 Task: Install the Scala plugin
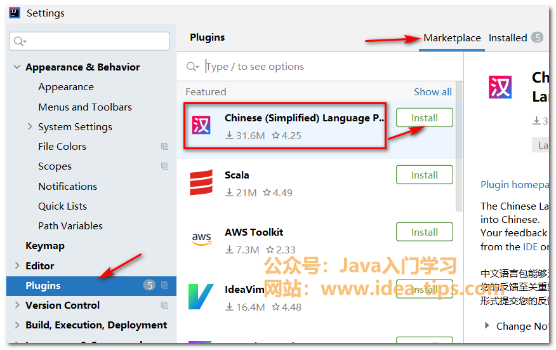click(x=425, y=175)
